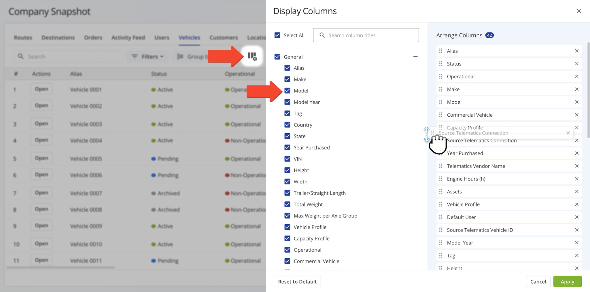The width and height of the screenshot is (590, 292).
Task: Remove Assets from Arrange Columns
Action: (x=577, y=191)
